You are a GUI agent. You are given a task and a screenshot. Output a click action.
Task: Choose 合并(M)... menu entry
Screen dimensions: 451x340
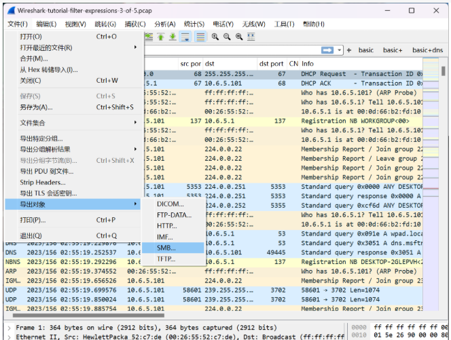pos(74,58)
